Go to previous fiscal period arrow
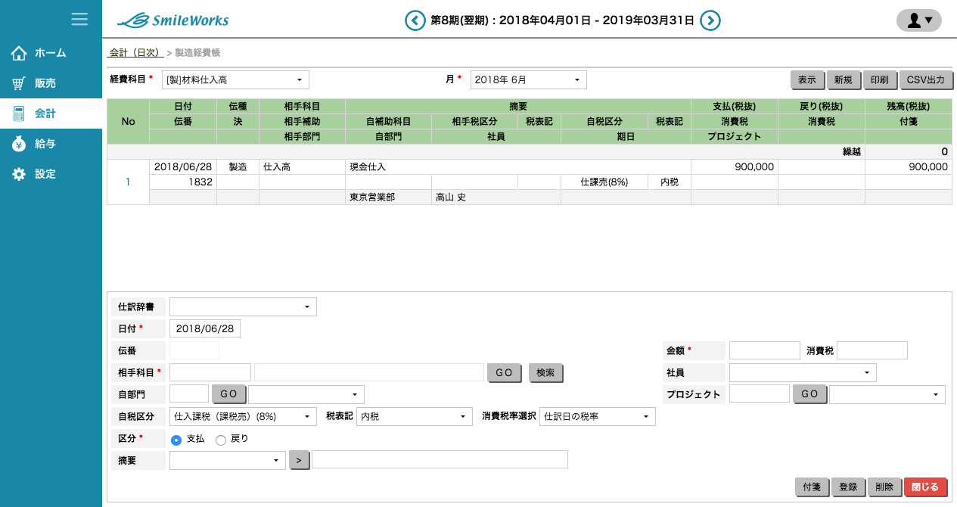 click(x=415, y=20)
